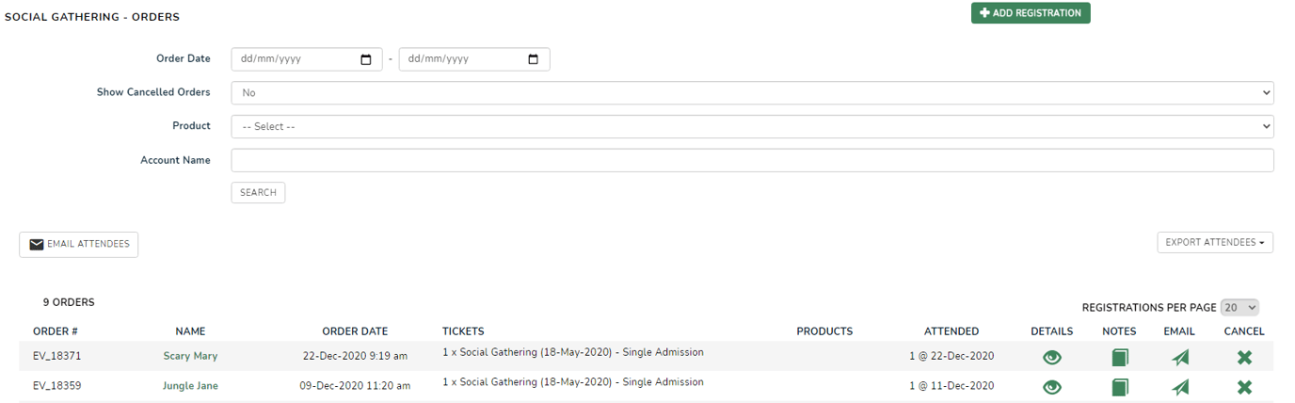Send email for order EV_18359
Image resolution: width=1295 pixels, height=403 pixels.
tap(1180, 387)
